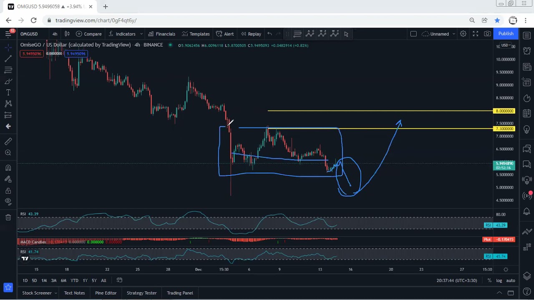This screenshot has width=534, height=300.
Task: Toggle lock all drawing tools
Action: 8,190
